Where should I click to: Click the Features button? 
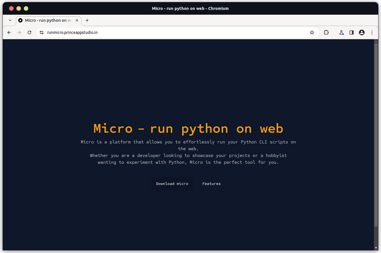(212, 184)
